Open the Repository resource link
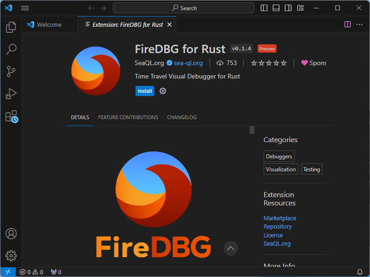 (277, 226)
